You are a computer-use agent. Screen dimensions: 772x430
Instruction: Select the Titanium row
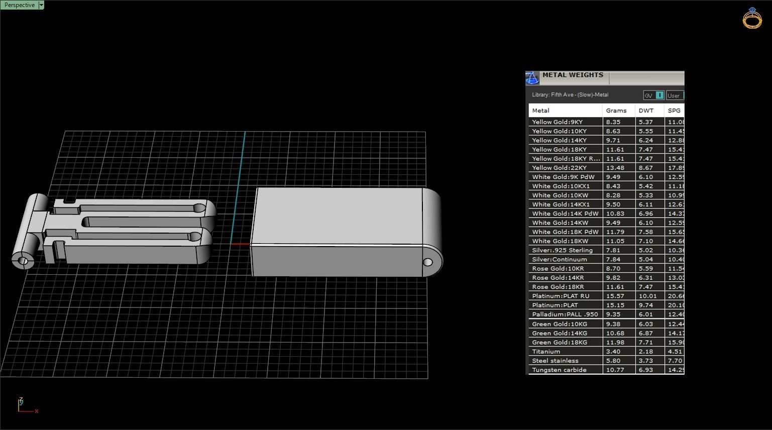click(606, 352)
